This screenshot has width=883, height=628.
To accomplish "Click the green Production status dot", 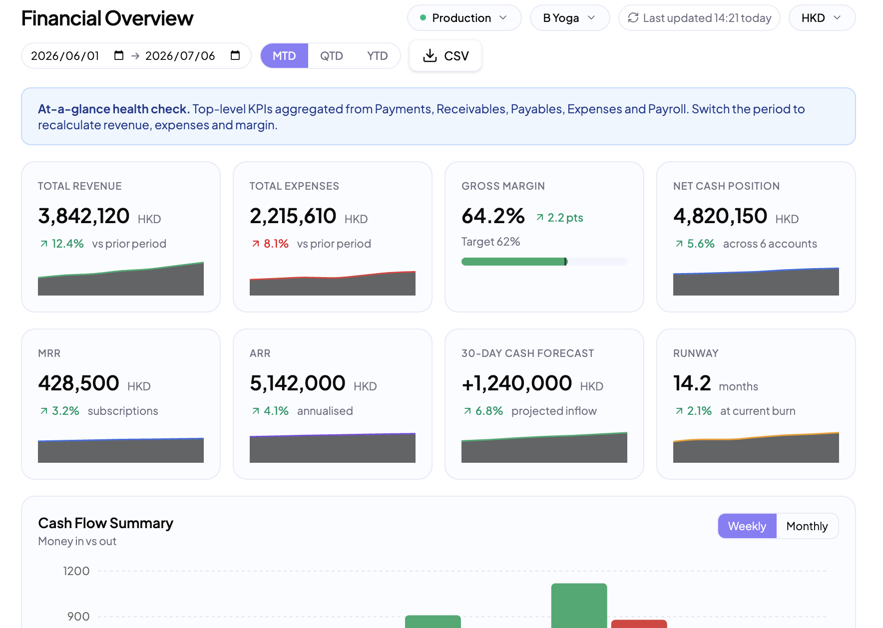I will pos(423,18).
